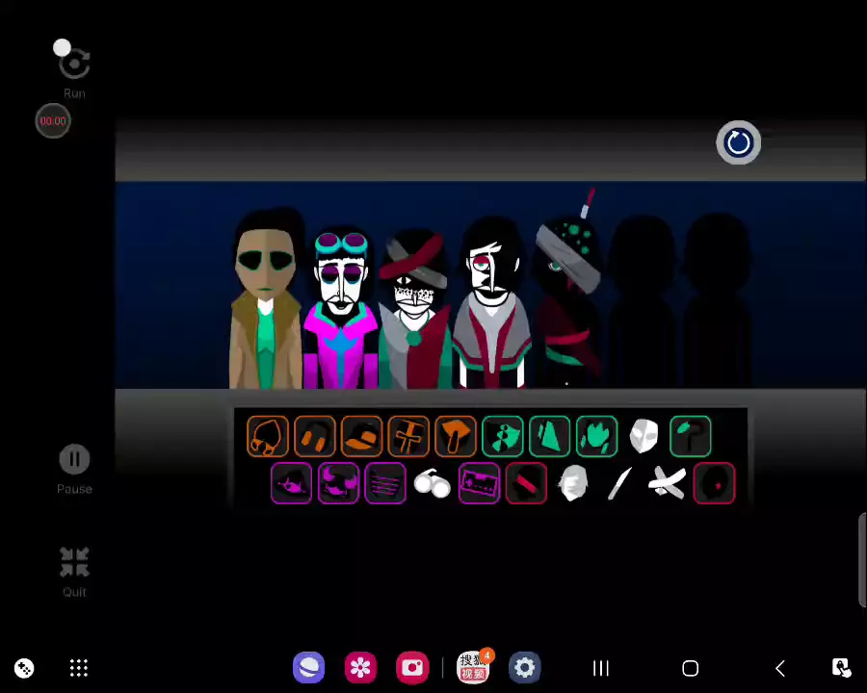Open the apps grid in taskbar
The image size is (867, 693).
click(x=79, y=668)
